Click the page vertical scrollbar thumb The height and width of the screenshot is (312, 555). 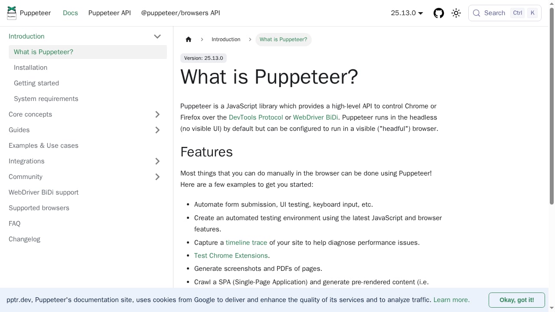click(x=552, y=106)
